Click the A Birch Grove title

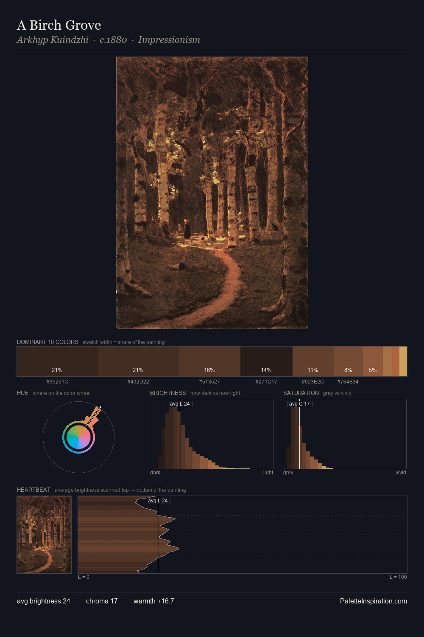click(x=59, y=25)
